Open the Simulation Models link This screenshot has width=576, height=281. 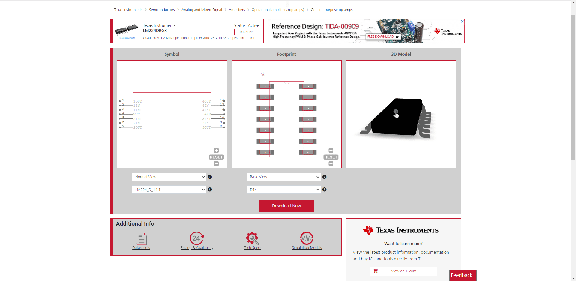point(307,248)
